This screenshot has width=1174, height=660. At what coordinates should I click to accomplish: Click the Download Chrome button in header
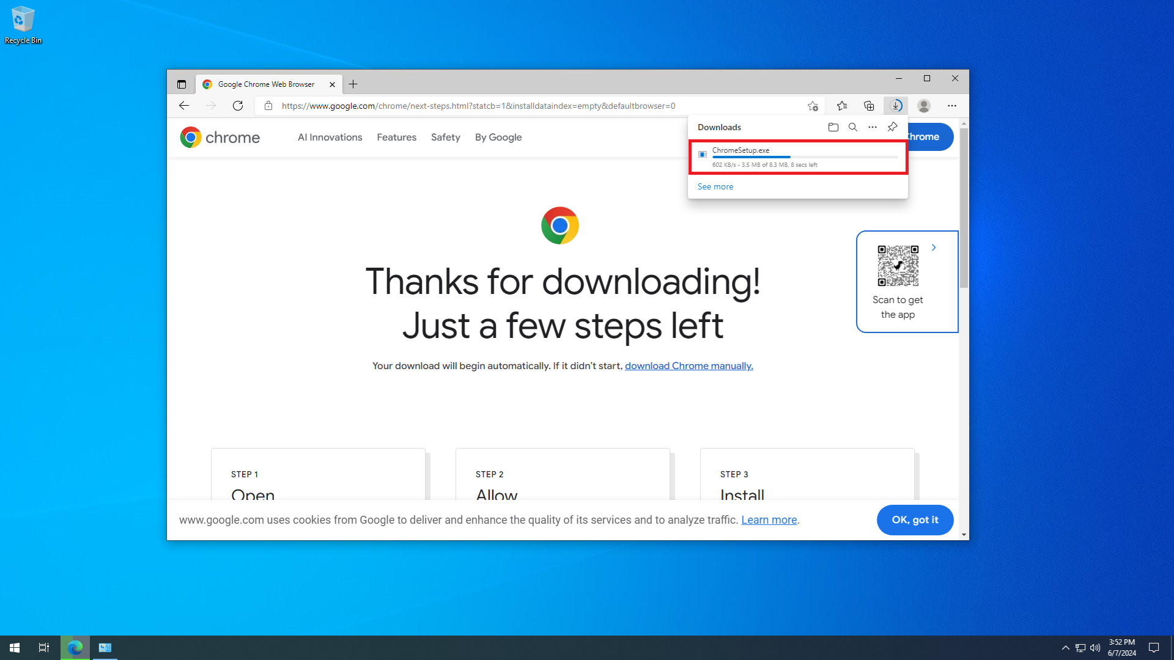click(x=930, y=137)
